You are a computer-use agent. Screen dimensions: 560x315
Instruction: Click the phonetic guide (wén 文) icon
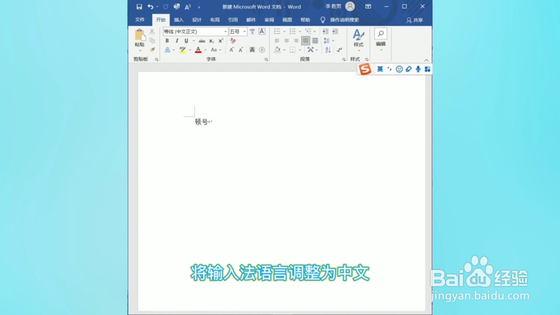(252, 31)
